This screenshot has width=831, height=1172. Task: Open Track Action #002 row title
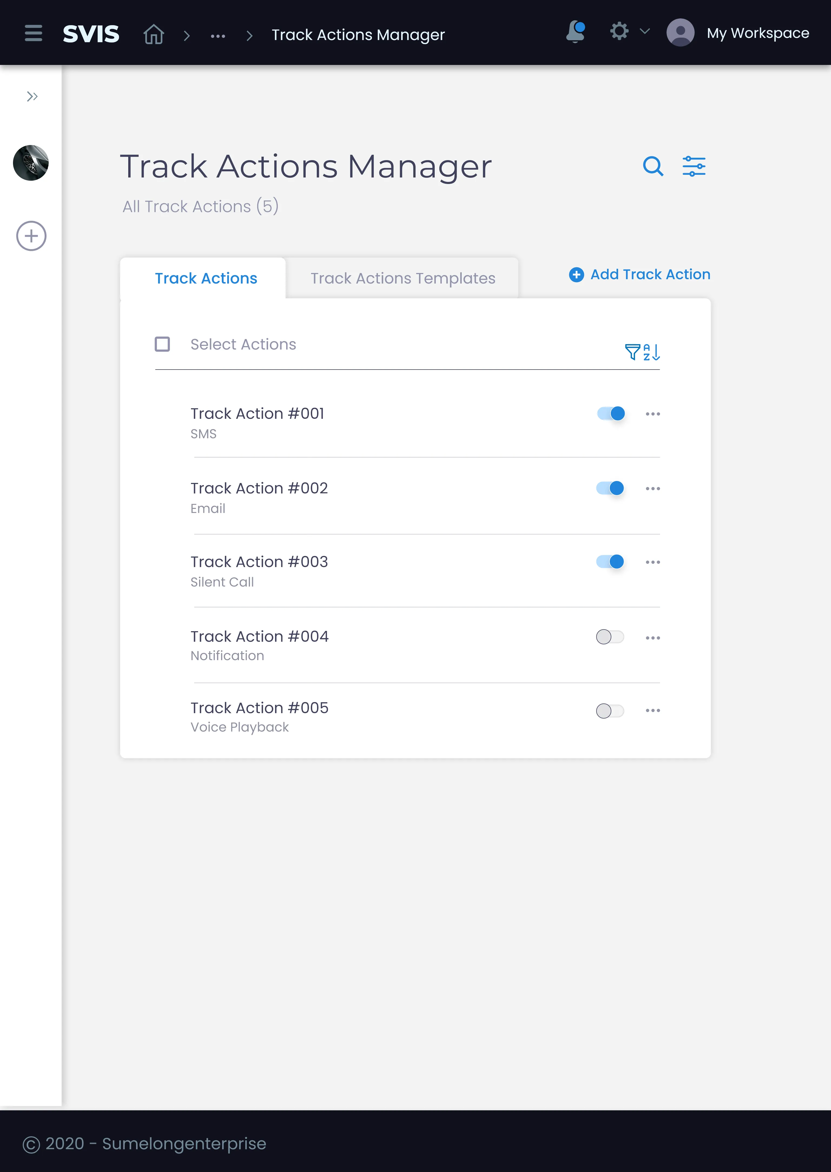click(259, 488)
